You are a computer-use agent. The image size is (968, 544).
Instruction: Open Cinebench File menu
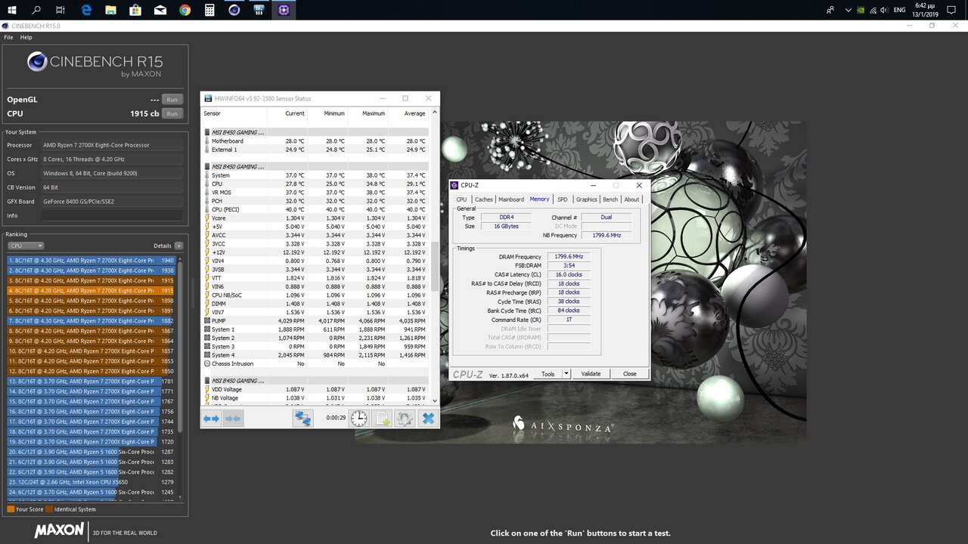(9, 37)
